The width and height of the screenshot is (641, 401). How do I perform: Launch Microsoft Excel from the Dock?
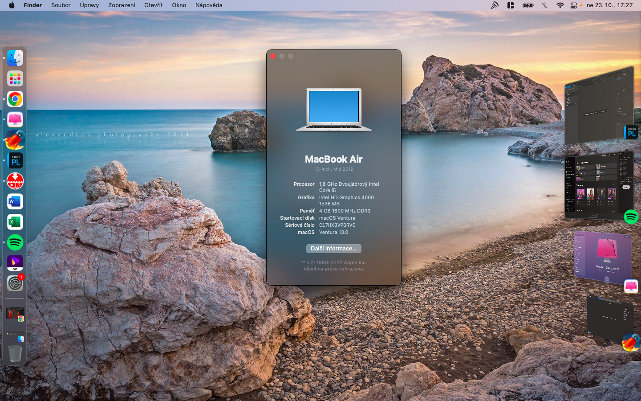15,222
